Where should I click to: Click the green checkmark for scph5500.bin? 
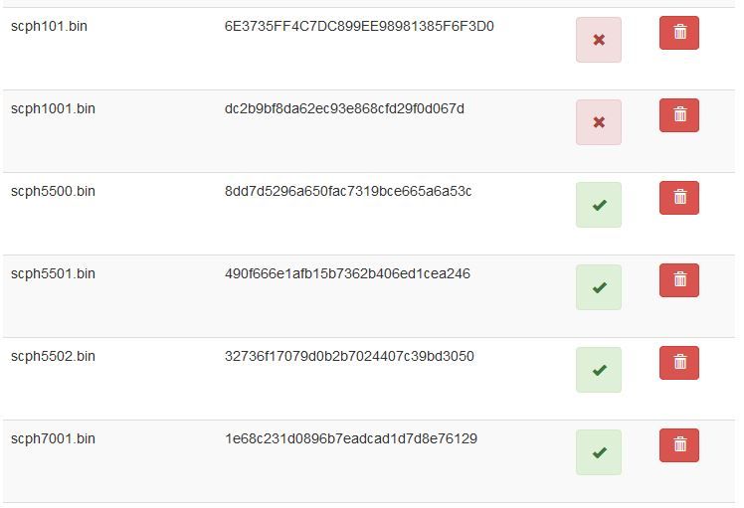[599, 205]
